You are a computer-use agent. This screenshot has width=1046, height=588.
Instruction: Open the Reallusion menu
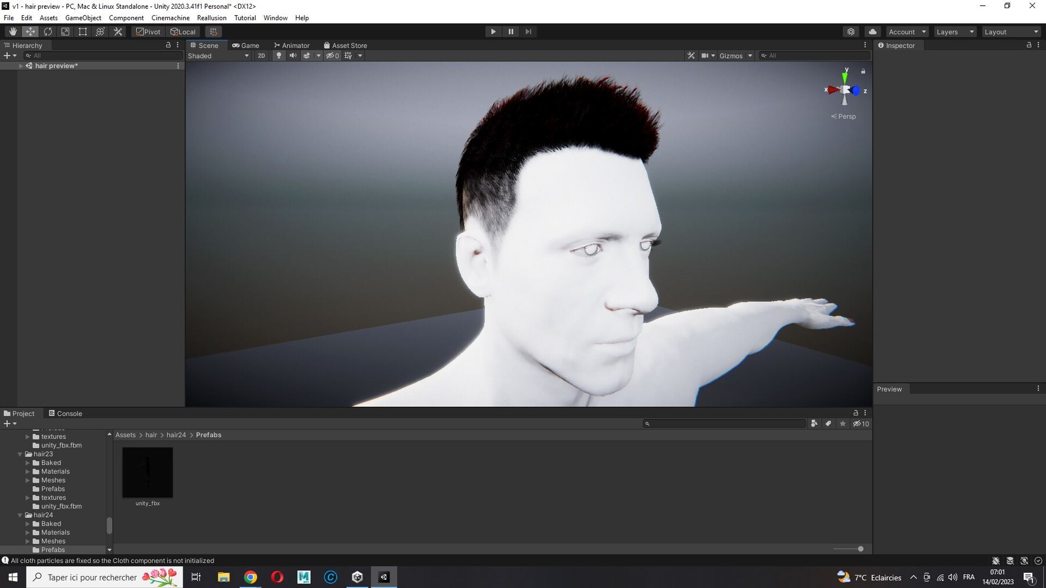212,18
